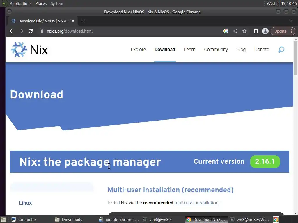Open the System menu
The height and width of the screenshot is (223, 298).
coord(57,3)
